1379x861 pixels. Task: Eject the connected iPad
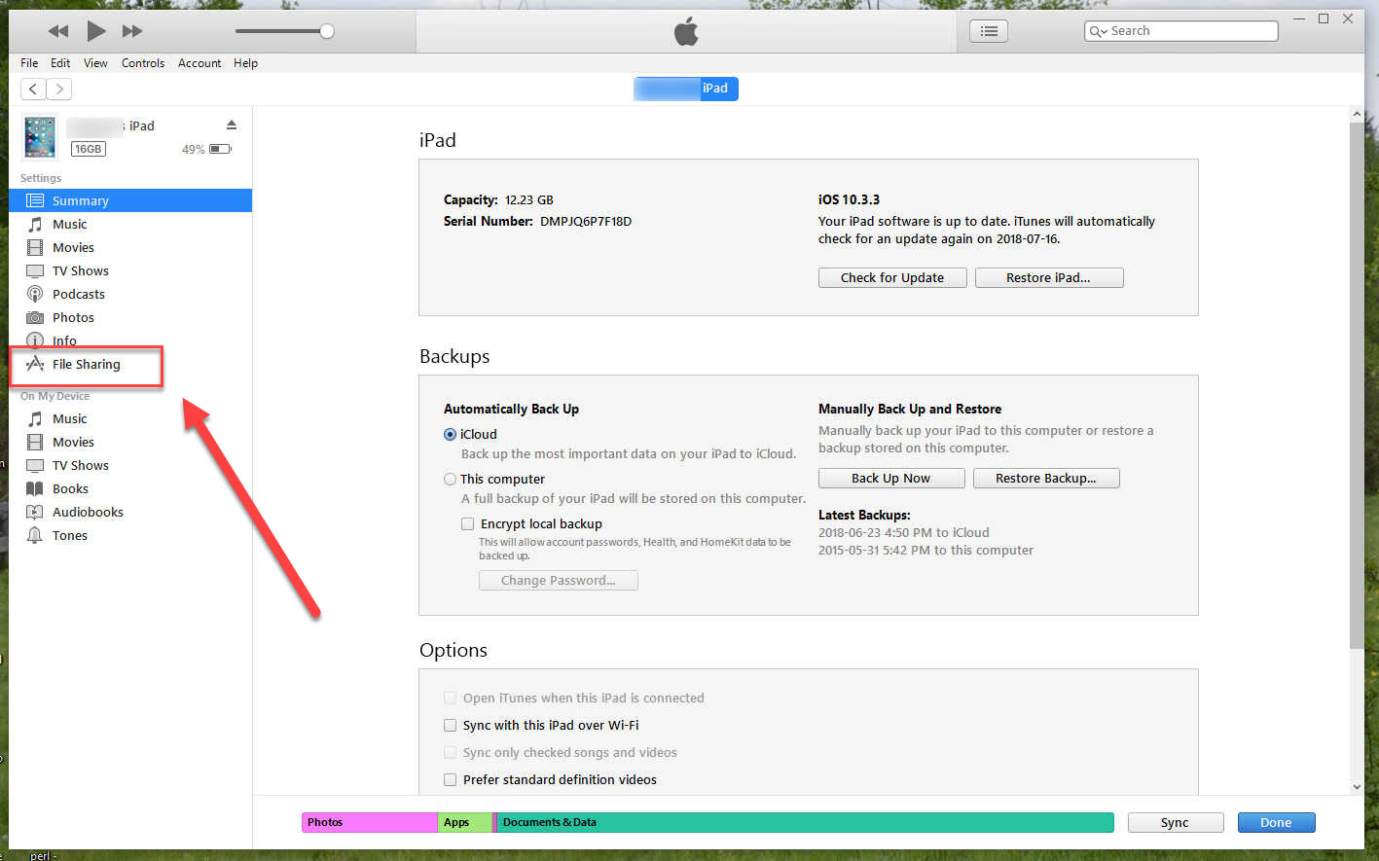click(230, 125)
